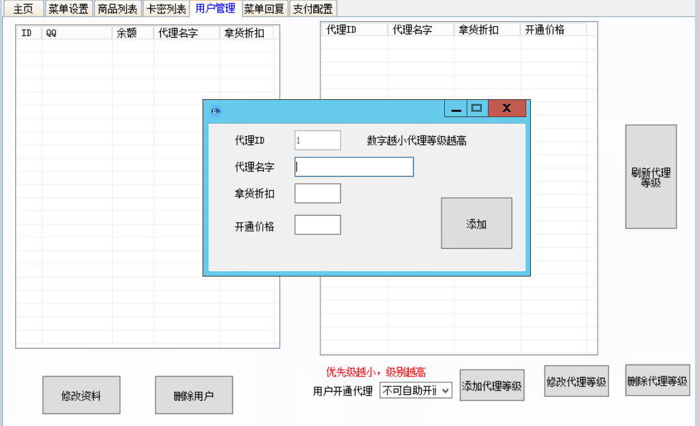Click the 开通价格 input field
Screen dimensions: 699x426
(x=318, y=225)
